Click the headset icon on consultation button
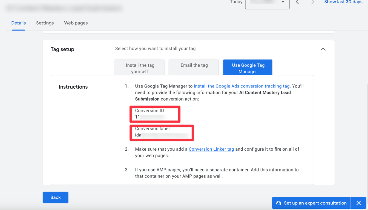 [278, 203]
